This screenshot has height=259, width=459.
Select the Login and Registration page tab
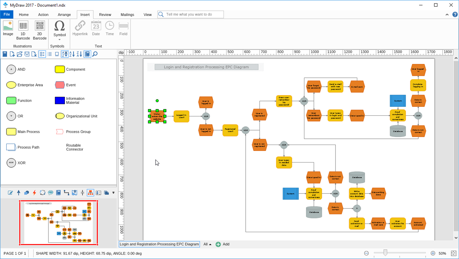coord(159,244)
